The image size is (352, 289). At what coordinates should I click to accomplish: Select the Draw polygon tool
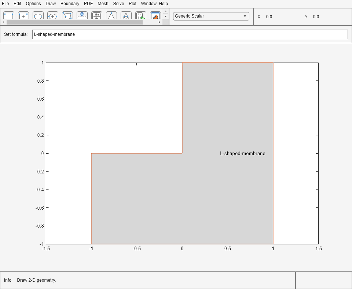coord(67,16)
